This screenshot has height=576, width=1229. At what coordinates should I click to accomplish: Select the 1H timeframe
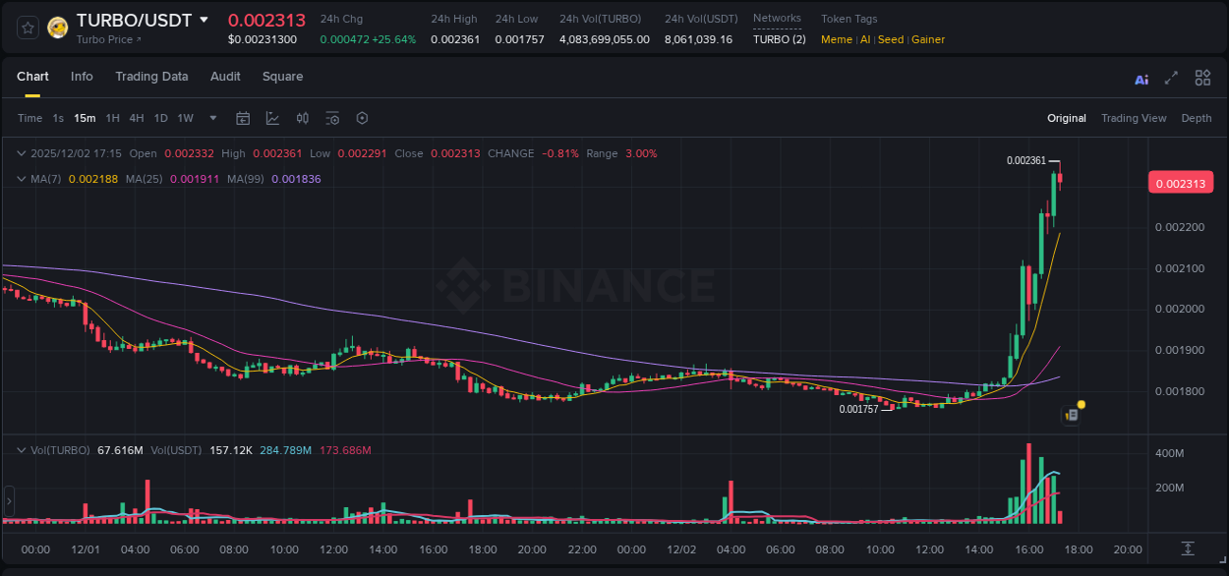(x=112, y=118)
